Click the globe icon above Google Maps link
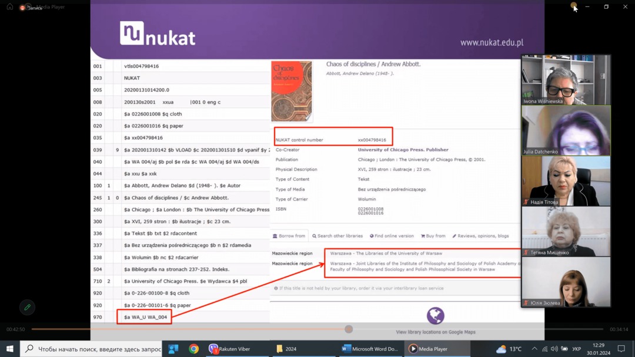 [435, 315]
